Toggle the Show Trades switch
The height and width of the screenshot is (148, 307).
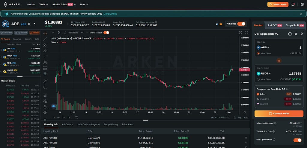point(106,33)
